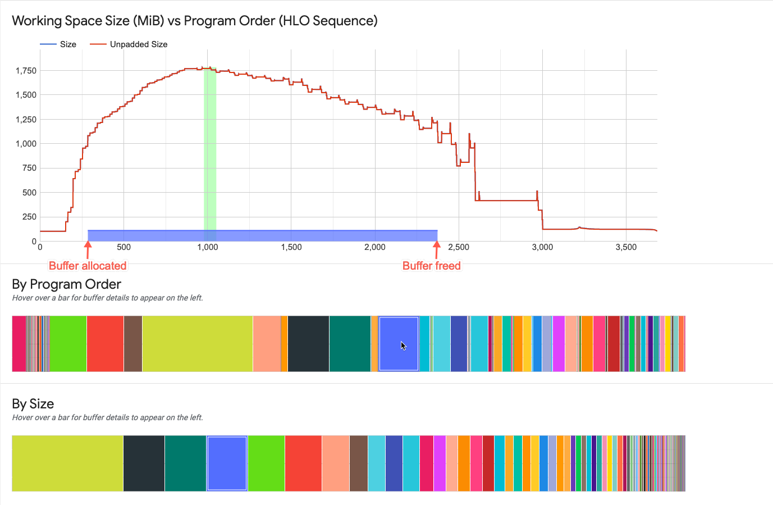
Task: Select the brown bar in By Program Order
Action: (133, 344)
